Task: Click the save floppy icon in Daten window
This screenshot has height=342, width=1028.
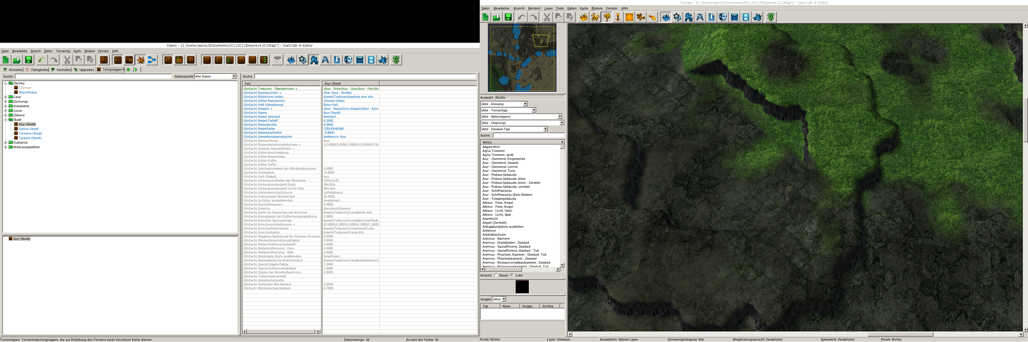Action: coord(28,60)
